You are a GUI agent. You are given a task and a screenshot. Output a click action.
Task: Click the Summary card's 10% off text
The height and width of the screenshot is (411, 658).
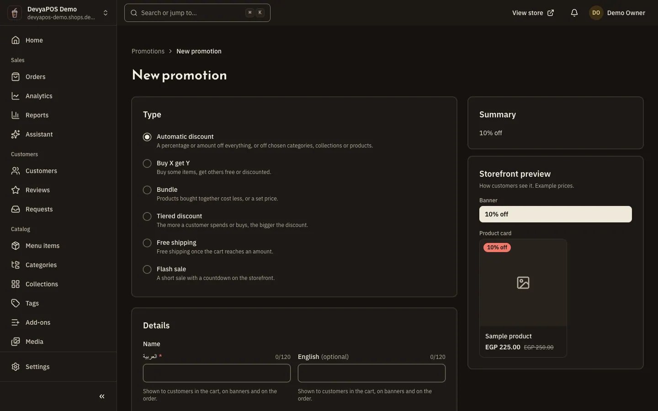491,133
